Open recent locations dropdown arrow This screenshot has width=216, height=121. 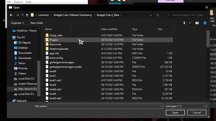point(23,15)
